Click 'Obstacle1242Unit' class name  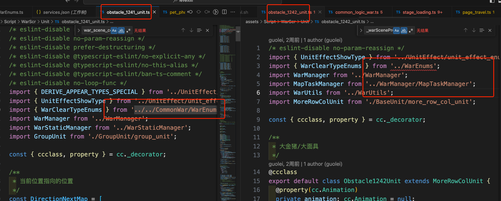point(372,181)
